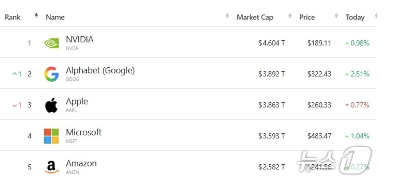This screenshot has width=394, height=187.
Task: Sort the table by Rank column
Action: click(12, 17)
